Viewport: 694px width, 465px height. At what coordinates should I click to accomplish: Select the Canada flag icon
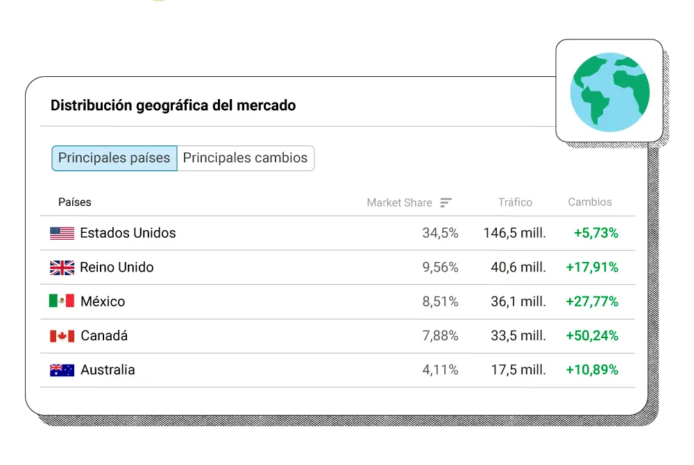(x=61, y=335)
